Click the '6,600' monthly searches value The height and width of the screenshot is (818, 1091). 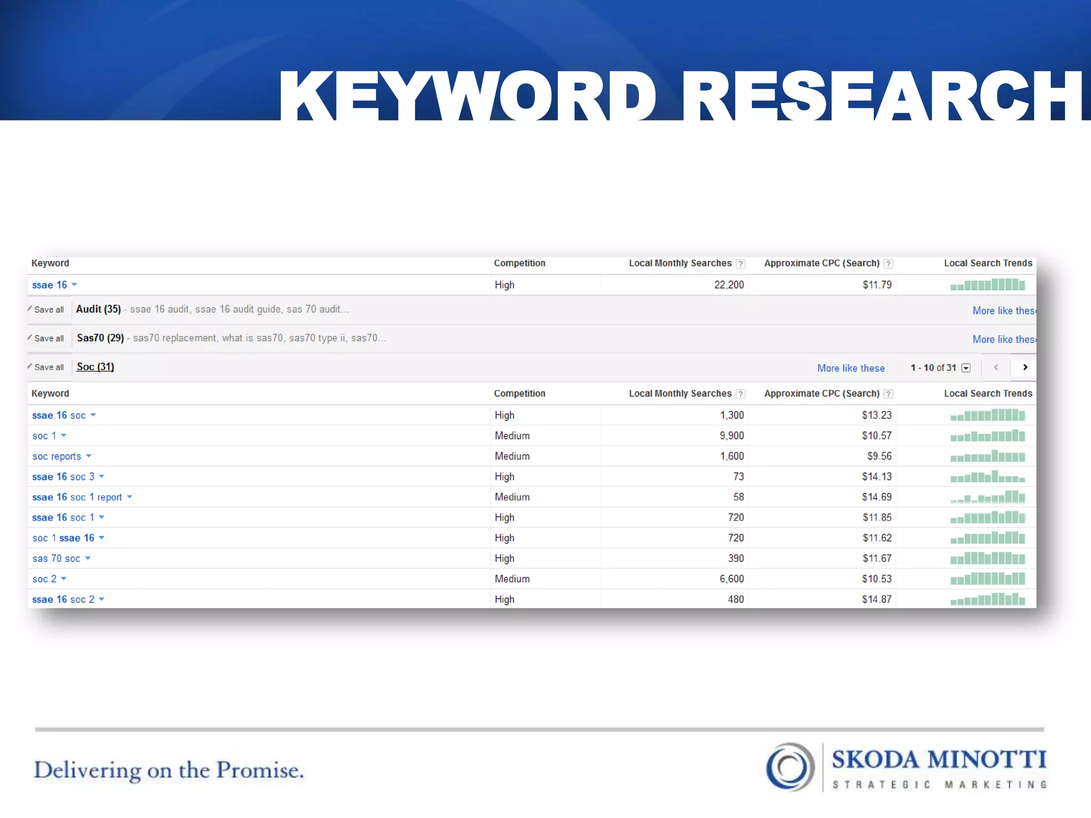(731, 579)
